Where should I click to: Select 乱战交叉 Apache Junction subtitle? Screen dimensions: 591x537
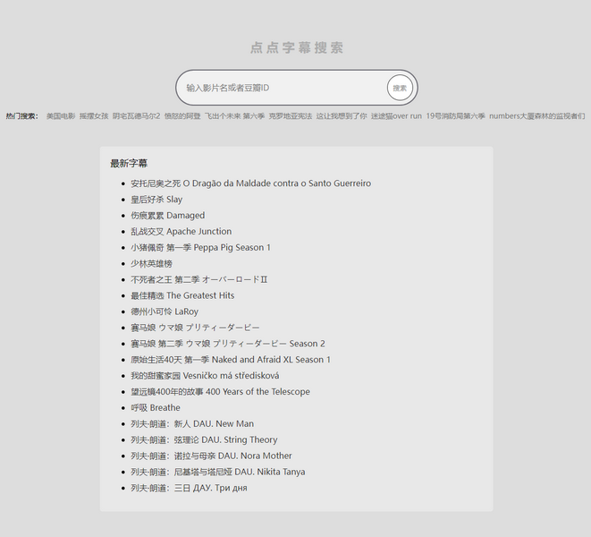coord(181,232)
